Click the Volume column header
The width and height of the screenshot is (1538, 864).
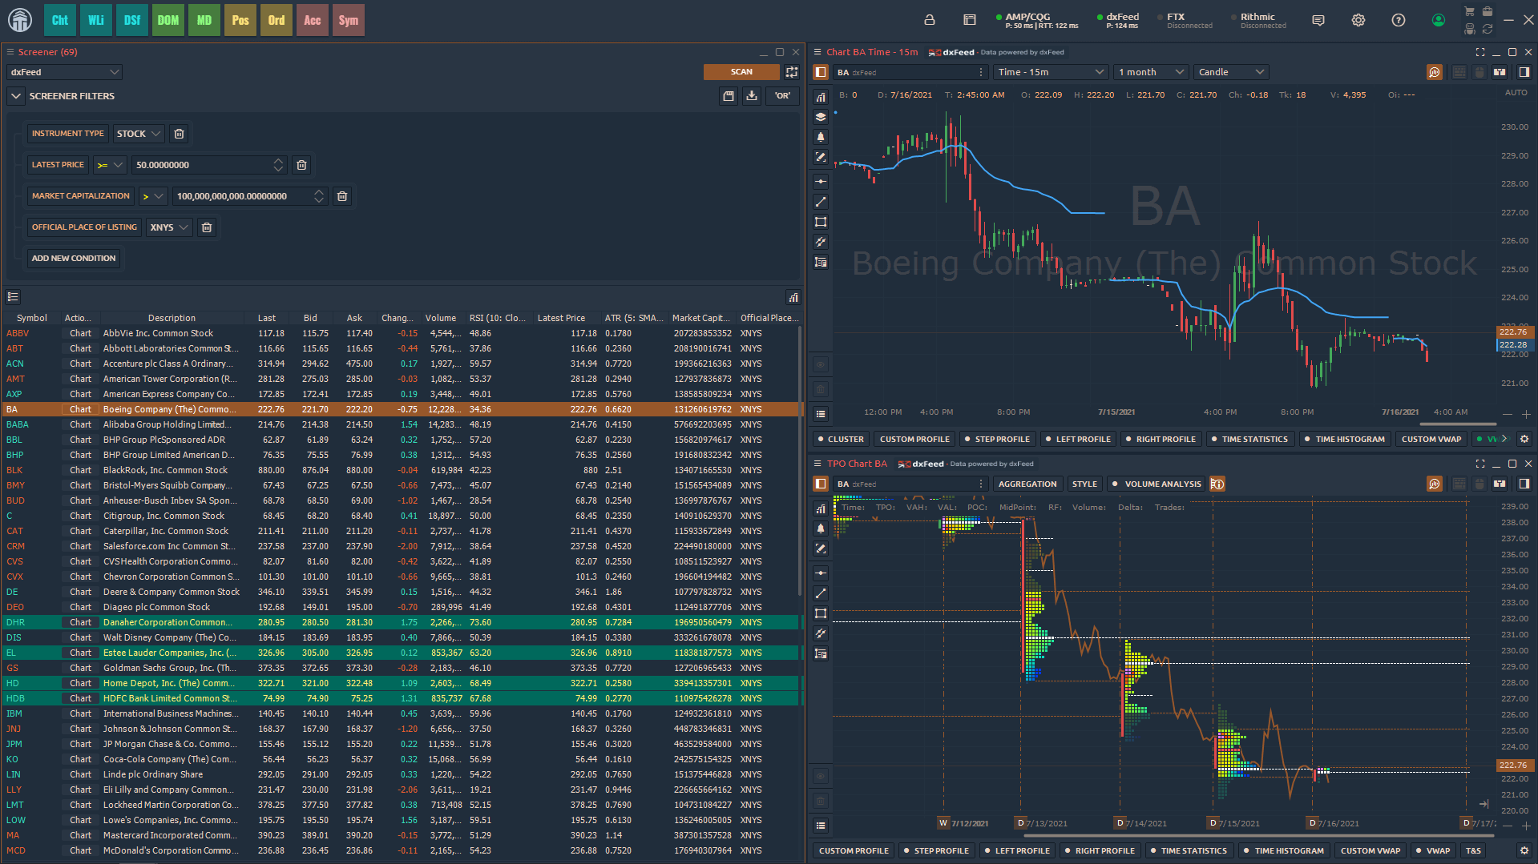pos(440,318)
